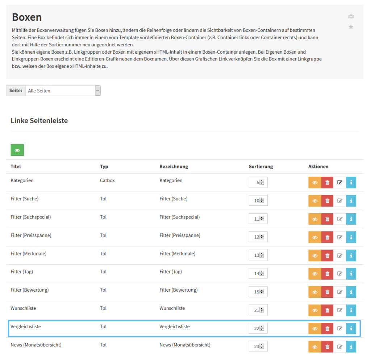This screenshot has width=371, height=355.
Task: Show info for Filter (Tag) box
Action: point(351,273)
